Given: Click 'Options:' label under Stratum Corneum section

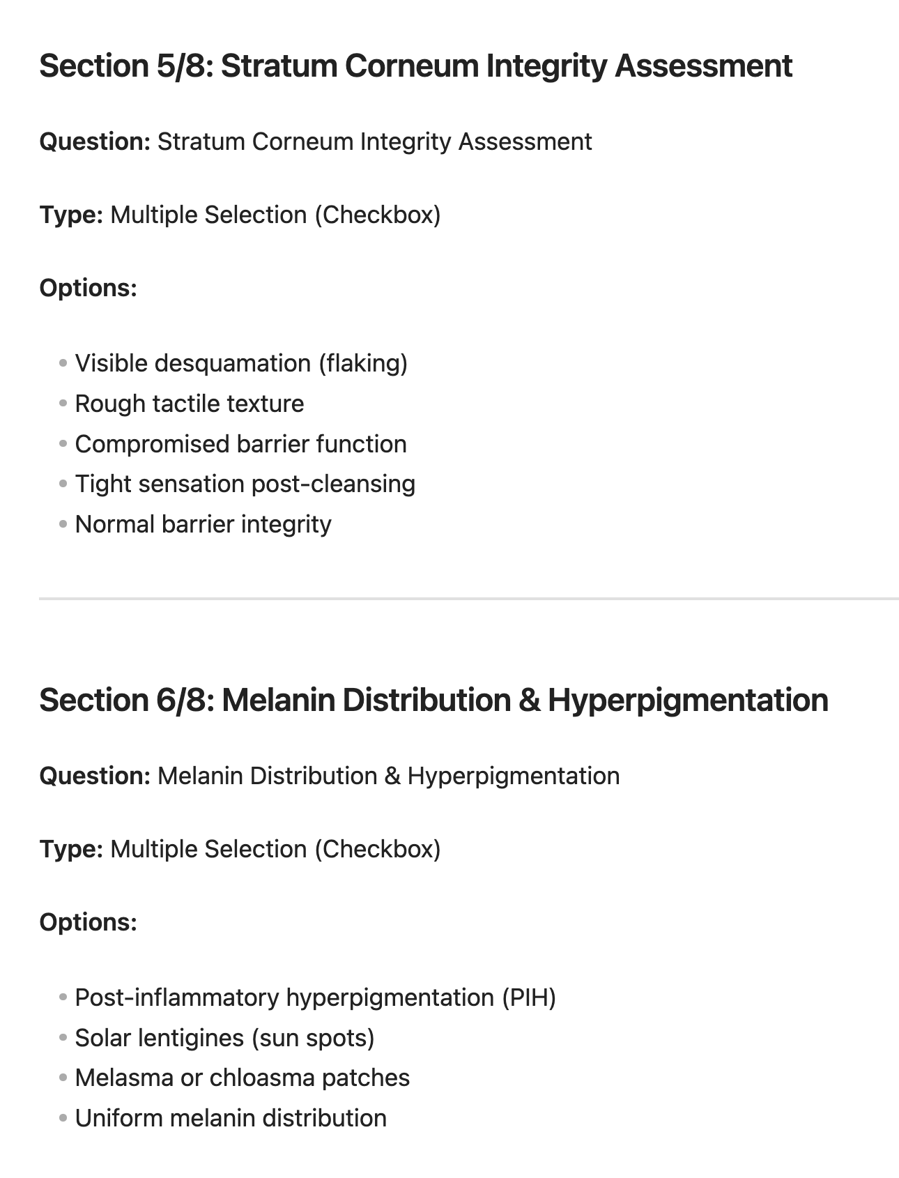Looking at the screenshot, I should click(x=88, y=288).
